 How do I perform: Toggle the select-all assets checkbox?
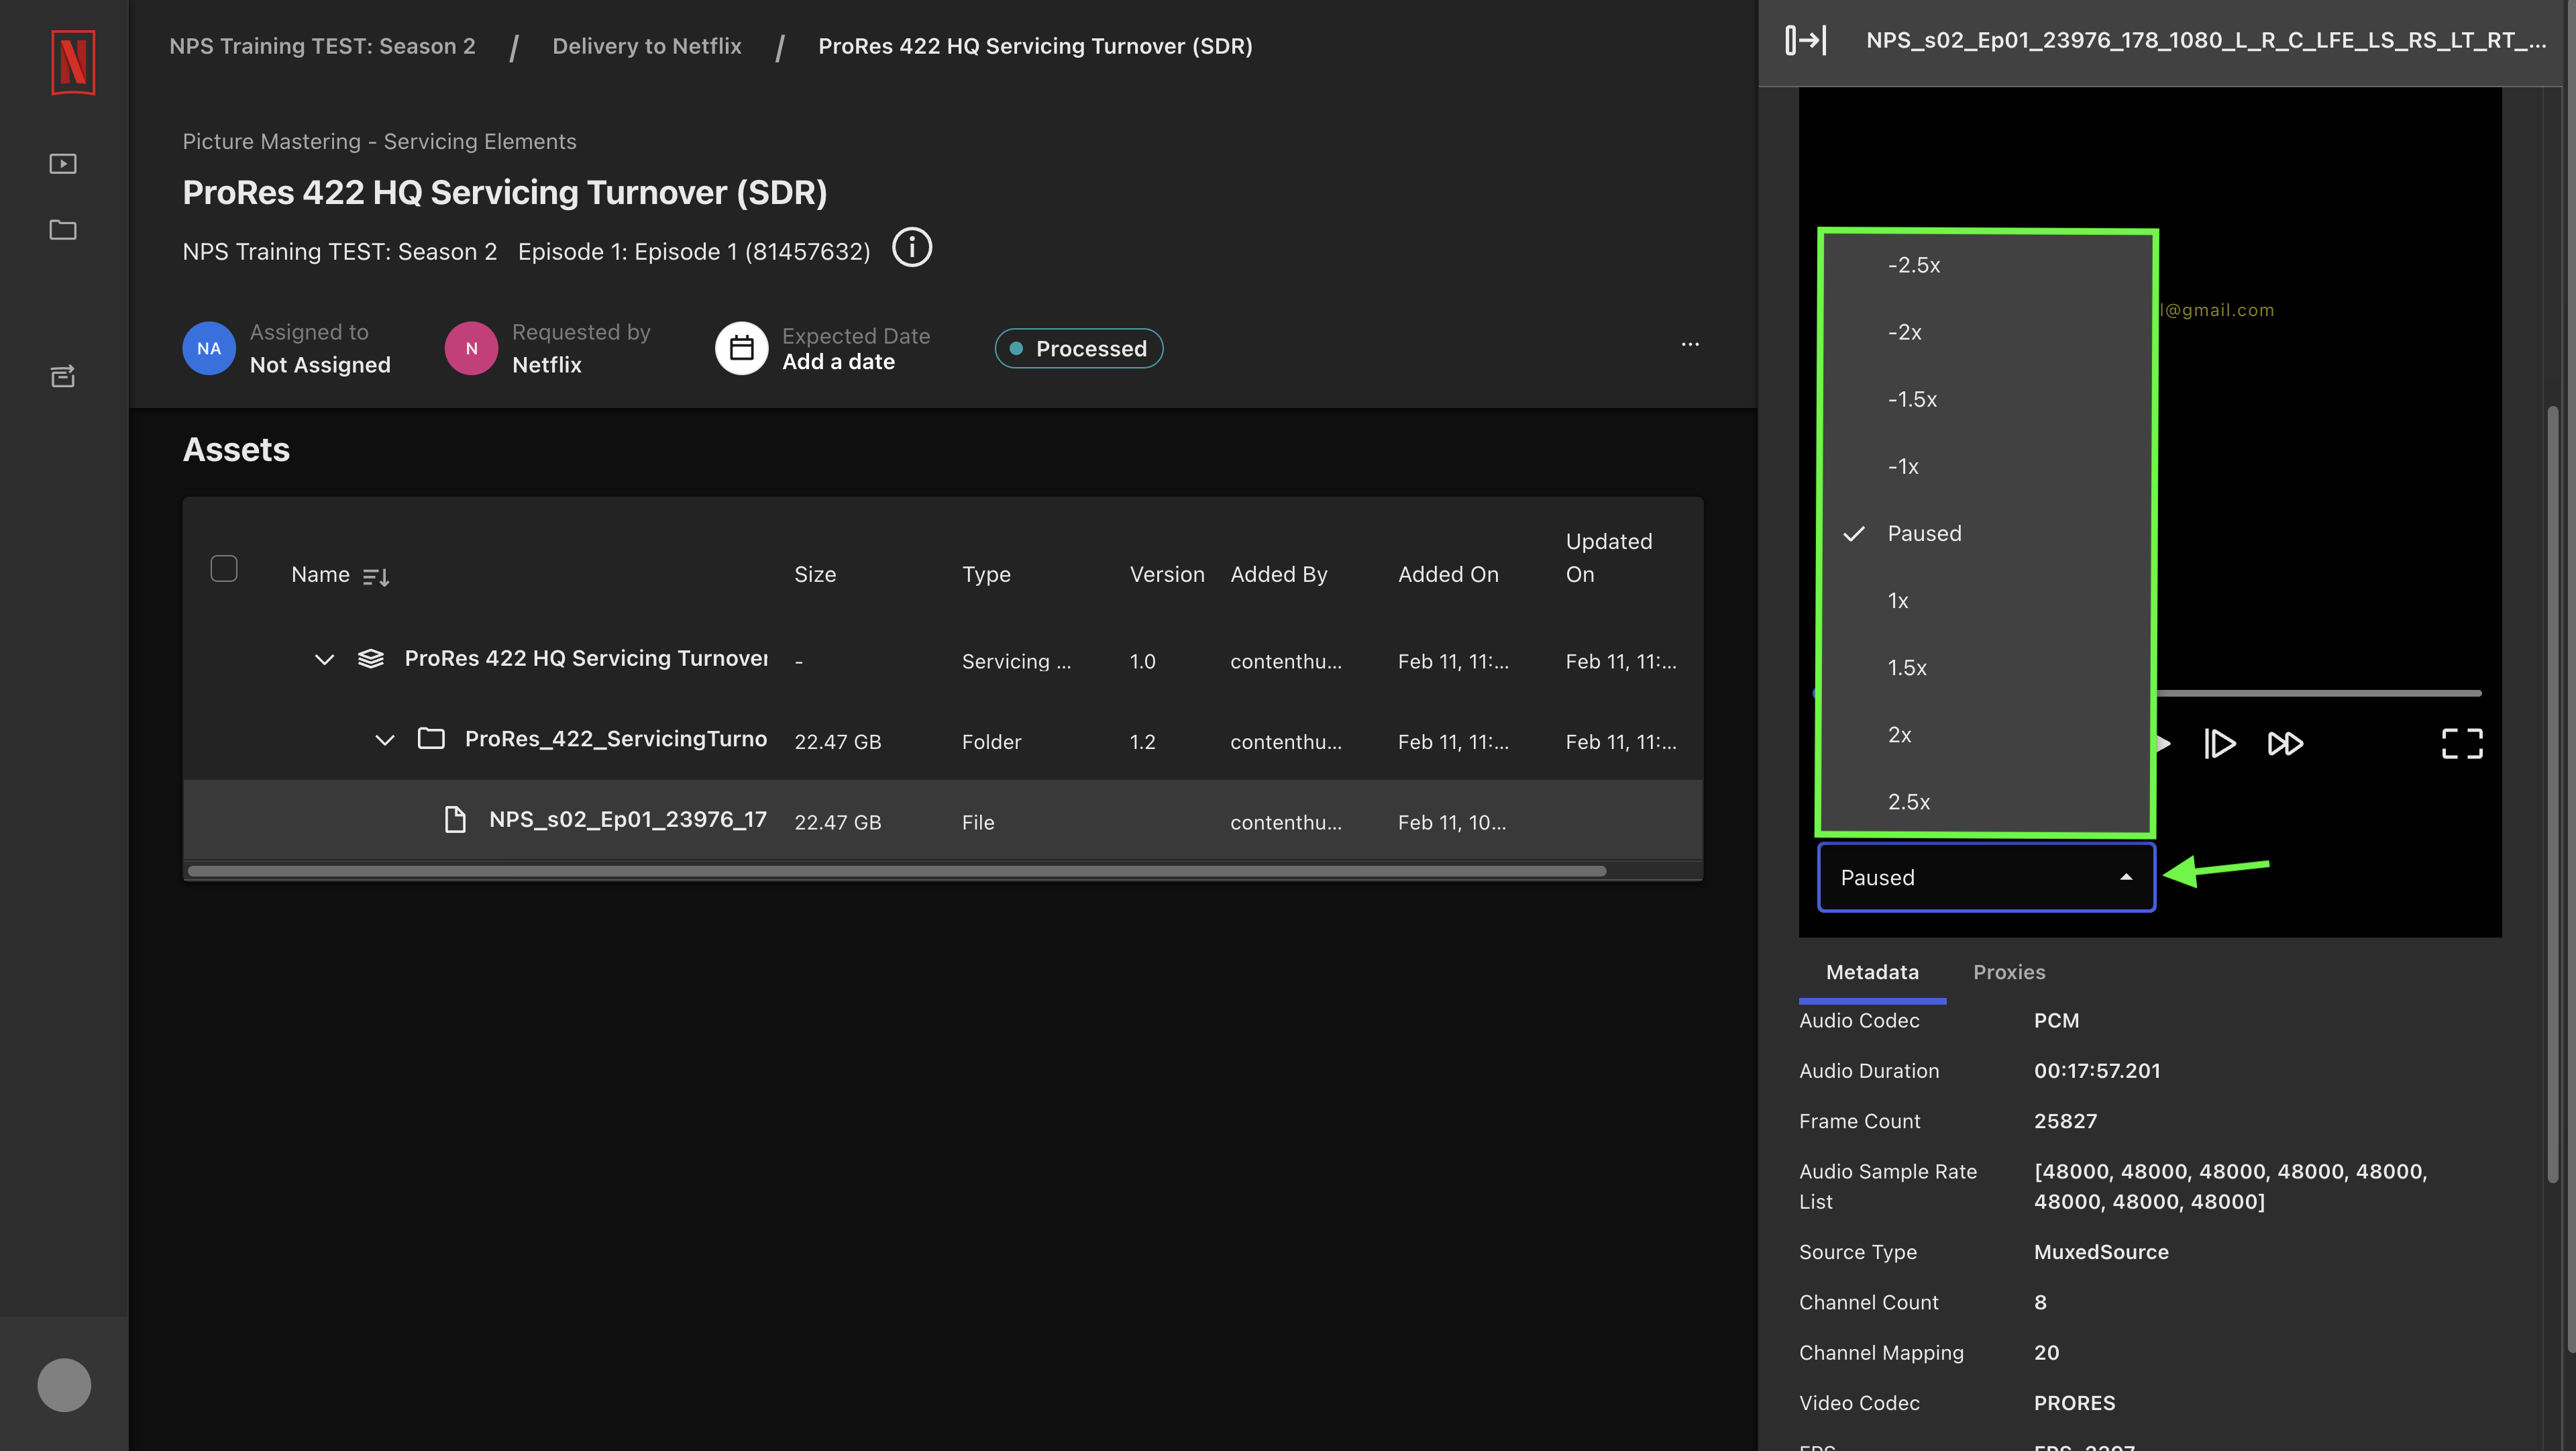pyautogui.click(x=224, y=568)
